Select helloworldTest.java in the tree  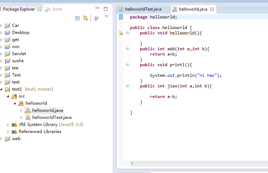pos(52,117)
